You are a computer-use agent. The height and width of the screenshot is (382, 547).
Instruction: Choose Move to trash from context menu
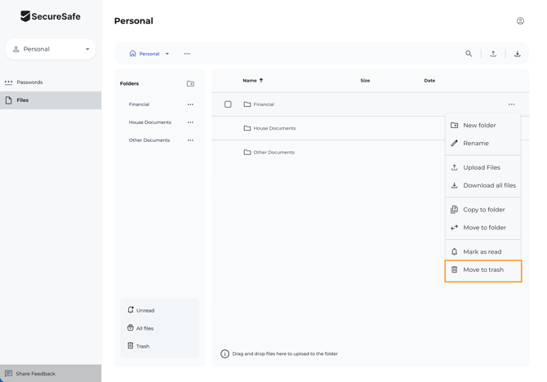(483, 270)
